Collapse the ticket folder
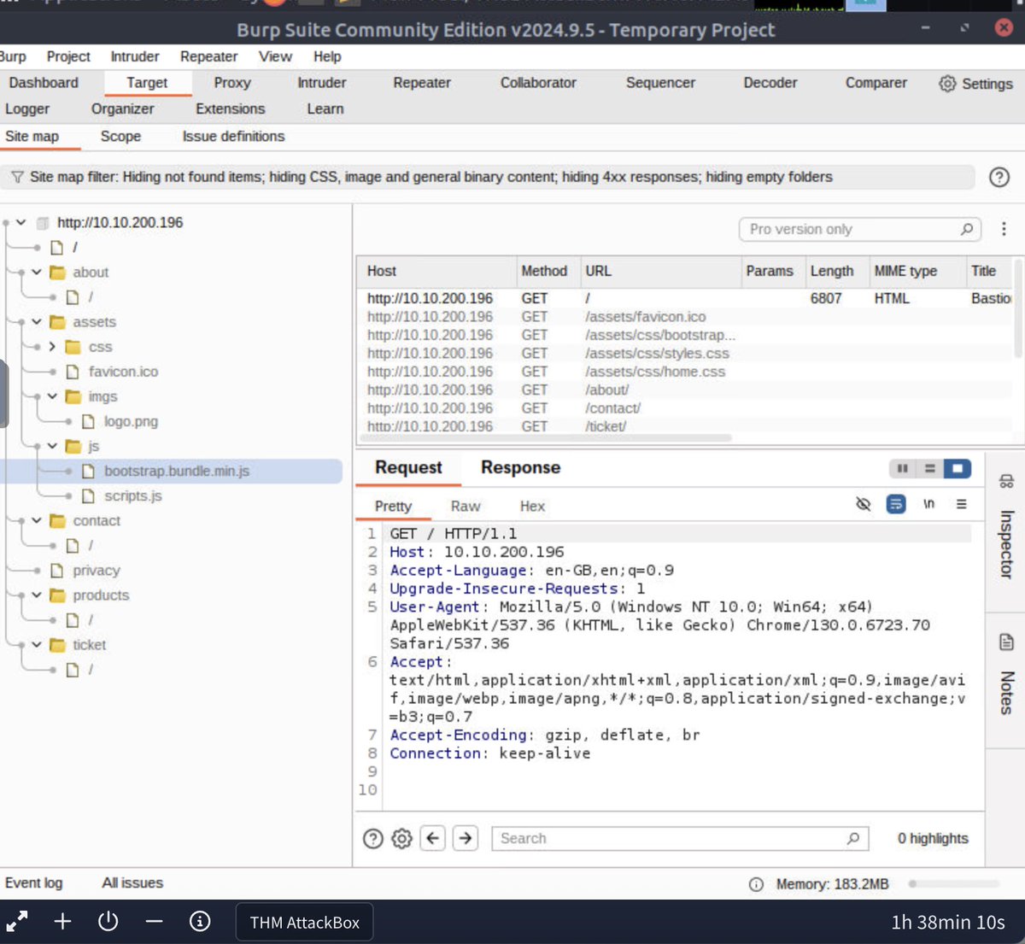This screenshot has height=944, width=1025. tap(37, 644)
